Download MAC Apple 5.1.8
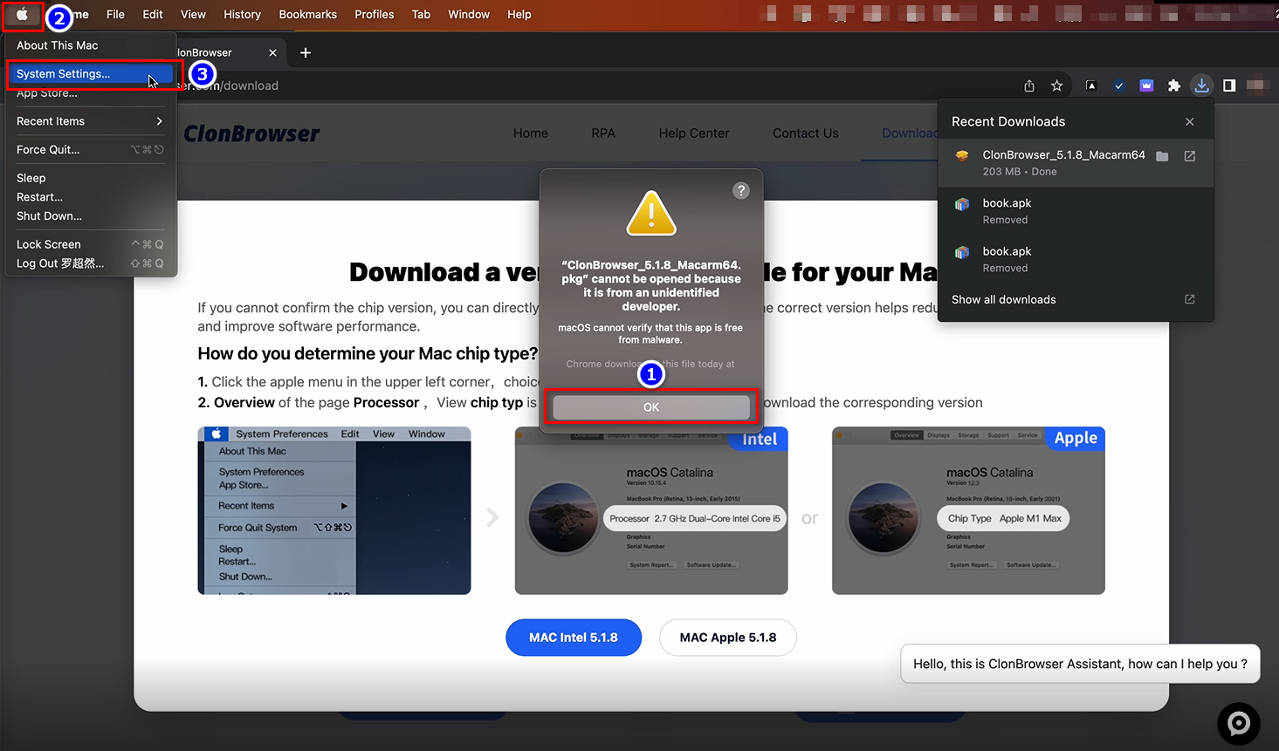This screenshot has height=751, width=1279. point(728,638)
